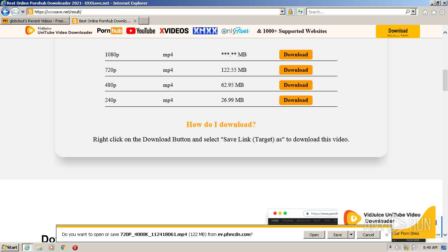Close the current browser tab

(x=135, y=21)
